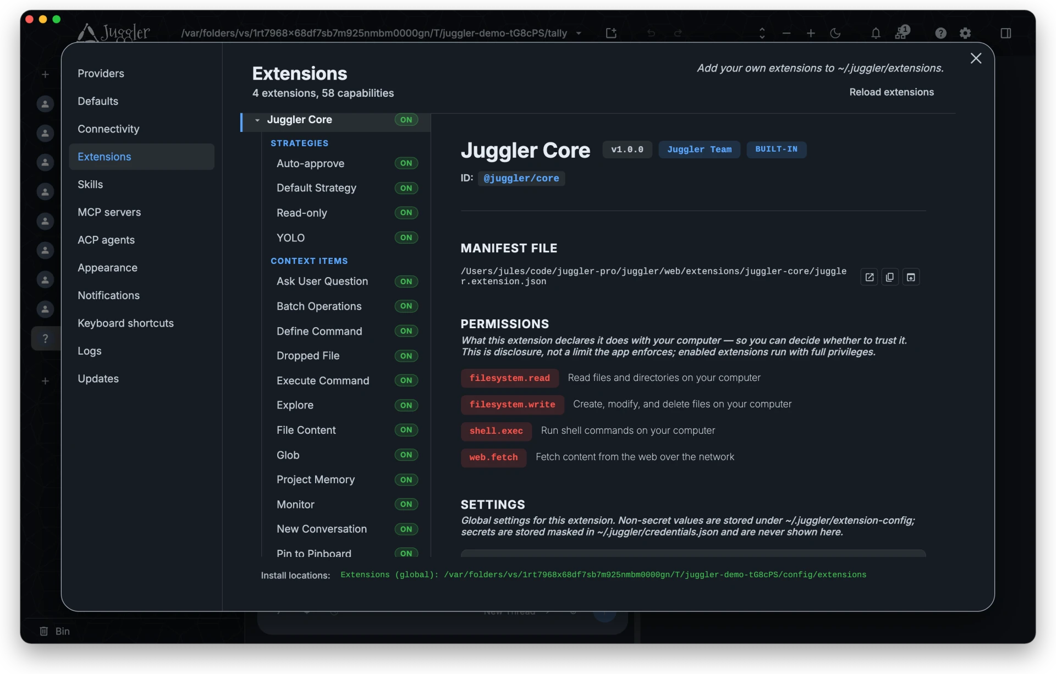Select the Batch Operations context item
The width and height of the screenshot is (1056, 674).
pyautogui.click(x=319, y=306)
